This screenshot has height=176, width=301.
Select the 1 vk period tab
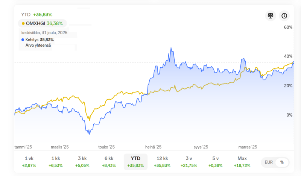click(29, 162)
